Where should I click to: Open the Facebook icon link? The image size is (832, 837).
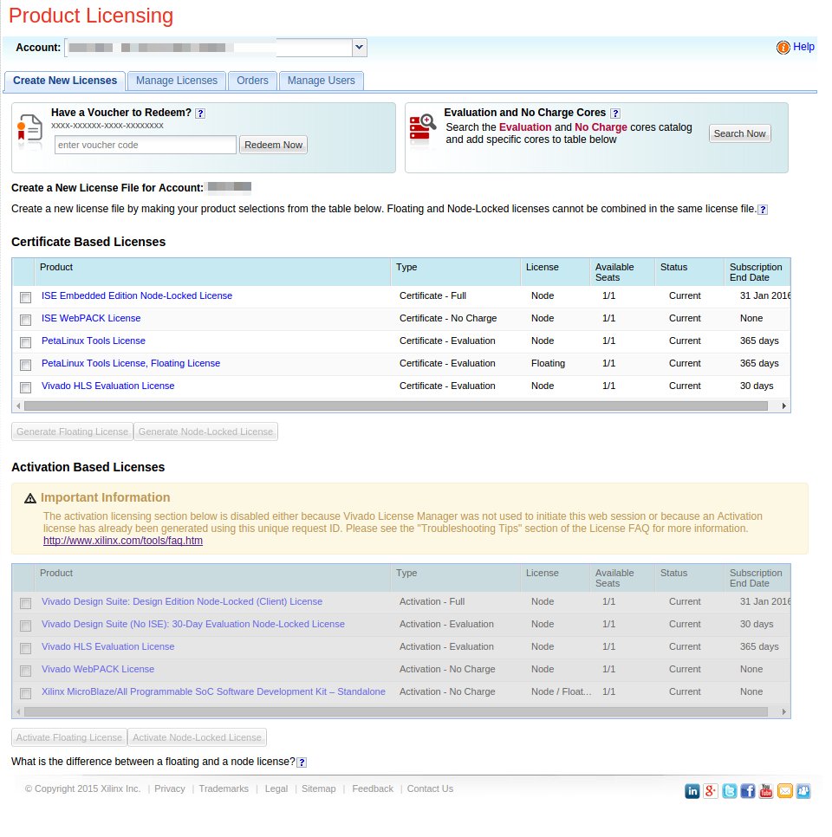(x=748, y=791)
